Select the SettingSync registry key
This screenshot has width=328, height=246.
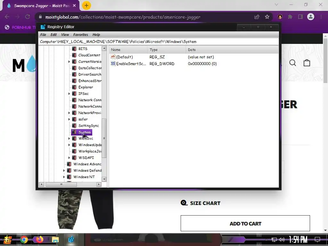pyautogui.click(x=88, y=126)
